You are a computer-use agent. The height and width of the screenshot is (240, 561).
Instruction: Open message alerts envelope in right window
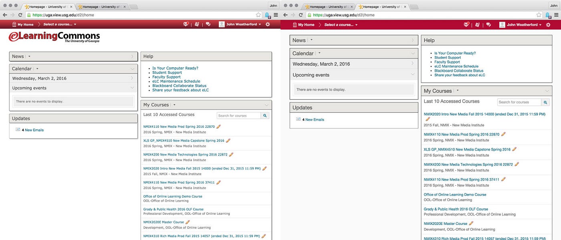[466, 24]
